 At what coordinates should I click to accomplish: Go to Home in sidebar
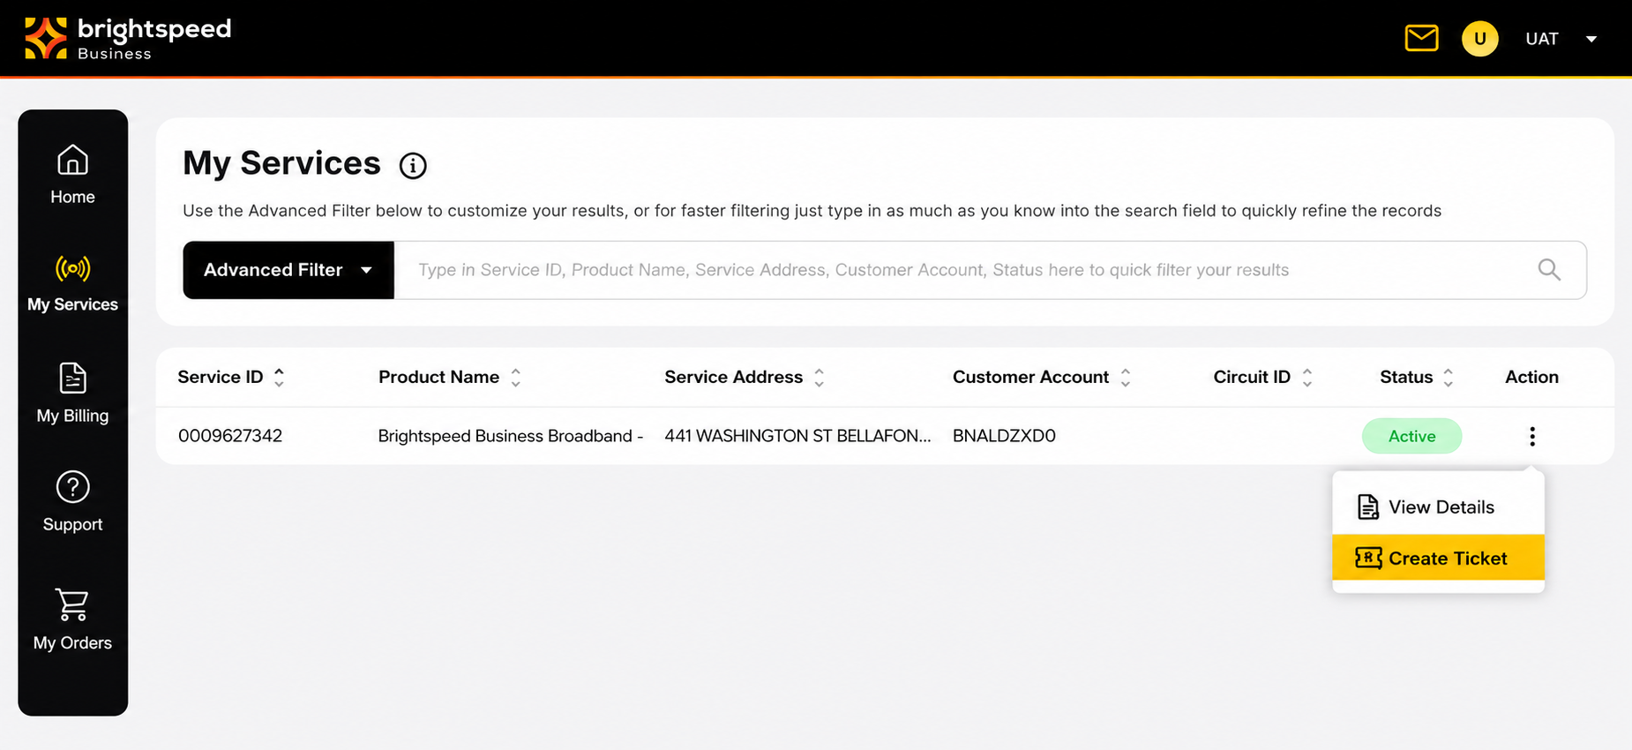pos(72,175)
